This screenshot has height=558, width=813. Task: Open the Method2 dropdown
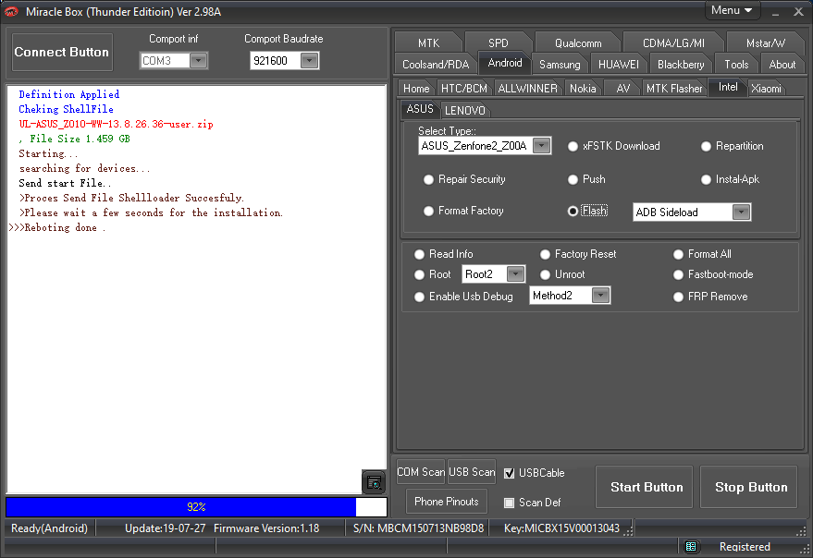coord(600,296)
